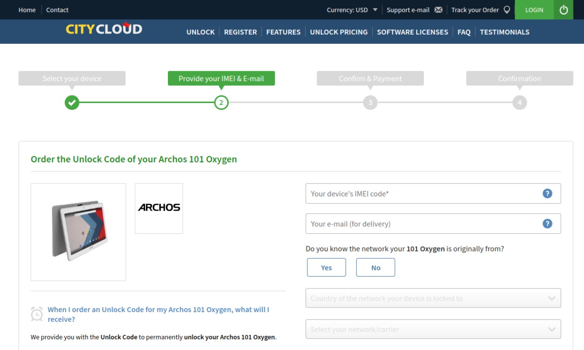Click the completed step checkmark circle

[x=72, y=103]
